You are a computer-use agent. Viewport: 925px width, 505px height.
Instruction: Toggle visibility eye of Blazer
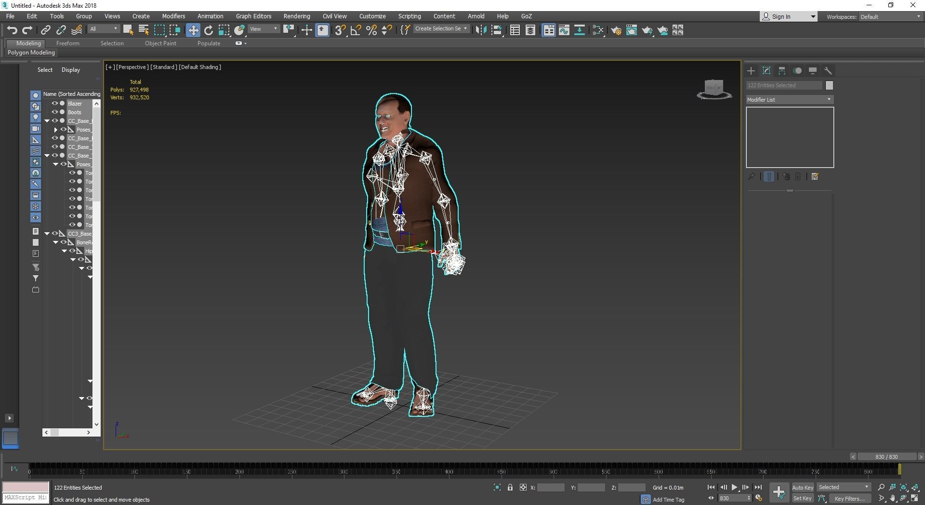point(55,104)
